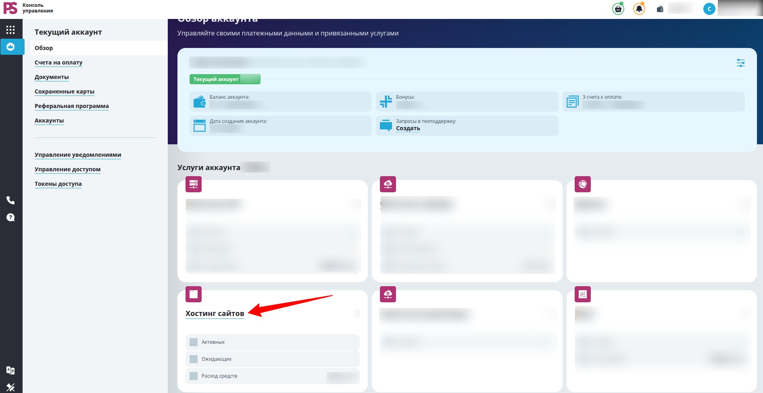Image resolution: width=763 pixels, height=393 pixels.
Task: Click the PS console logo
Action: [x=28, y=8]
